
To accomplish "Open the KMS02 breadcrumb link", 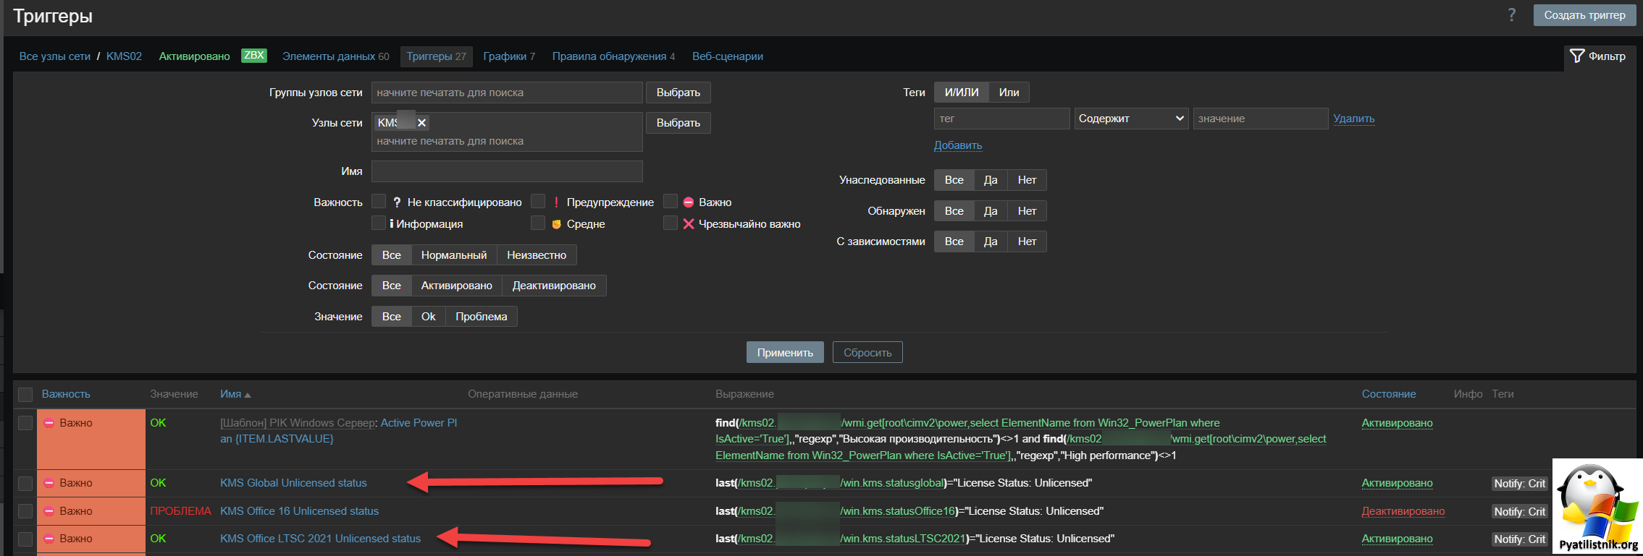I will coord(124,56).
